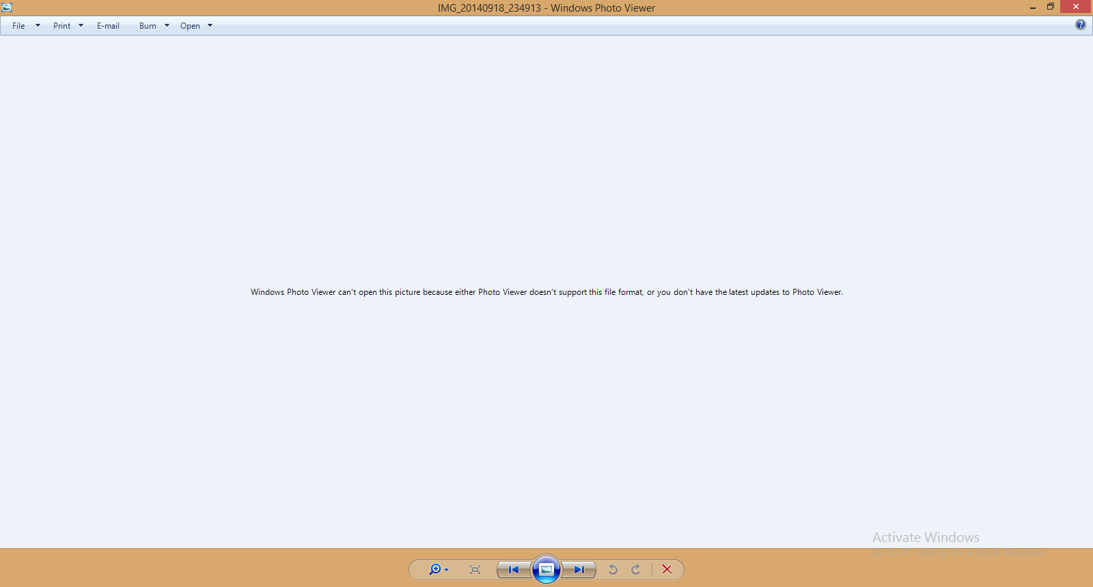The image size is (1093, 587).
Task: Expand the Print dropdown arrow
Action: click(81, 26)
